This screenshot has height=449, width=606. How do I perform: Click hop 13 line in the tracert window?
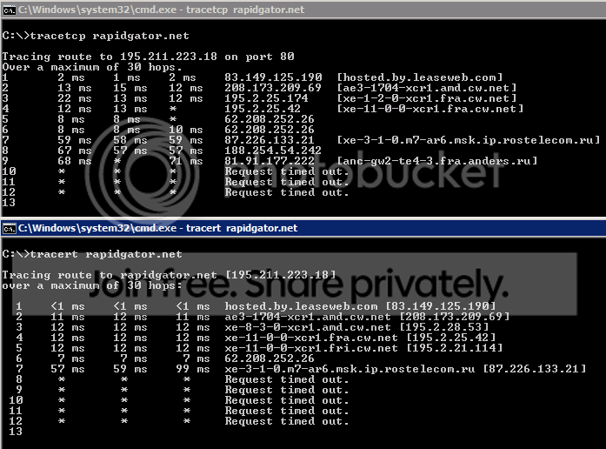point(16,432)
